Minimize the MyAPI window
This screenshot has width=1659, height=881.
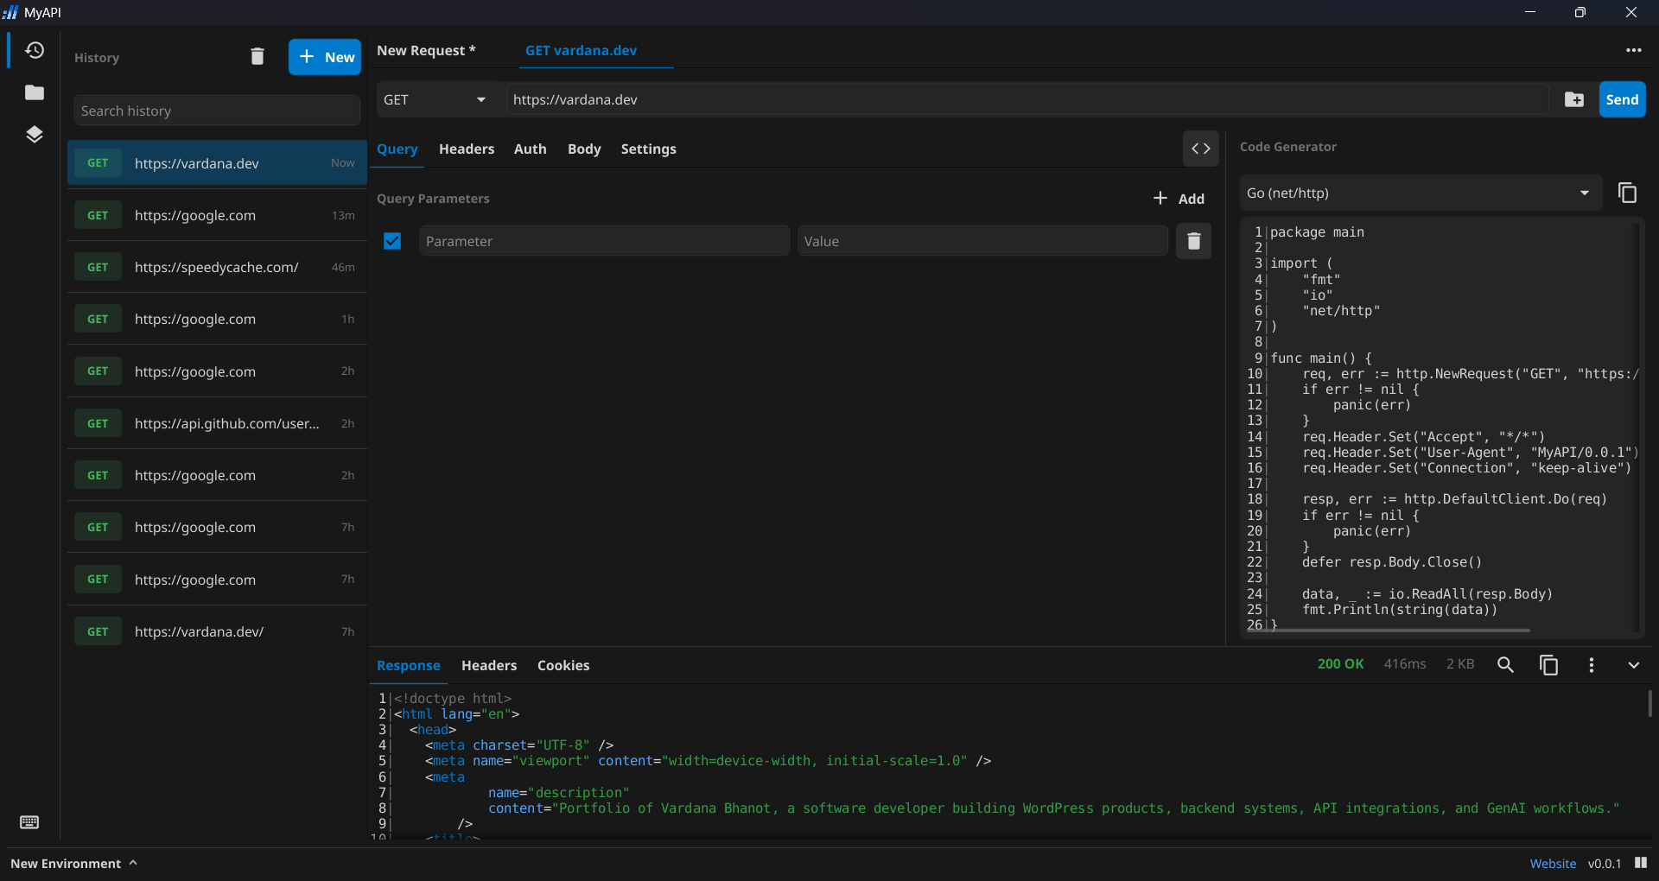click(x=1530, y=12)
